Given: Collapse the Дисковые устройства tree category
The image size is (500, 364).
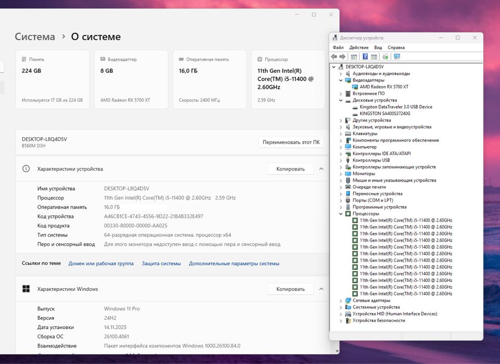Looking at the screenshot, I should 341,100.
